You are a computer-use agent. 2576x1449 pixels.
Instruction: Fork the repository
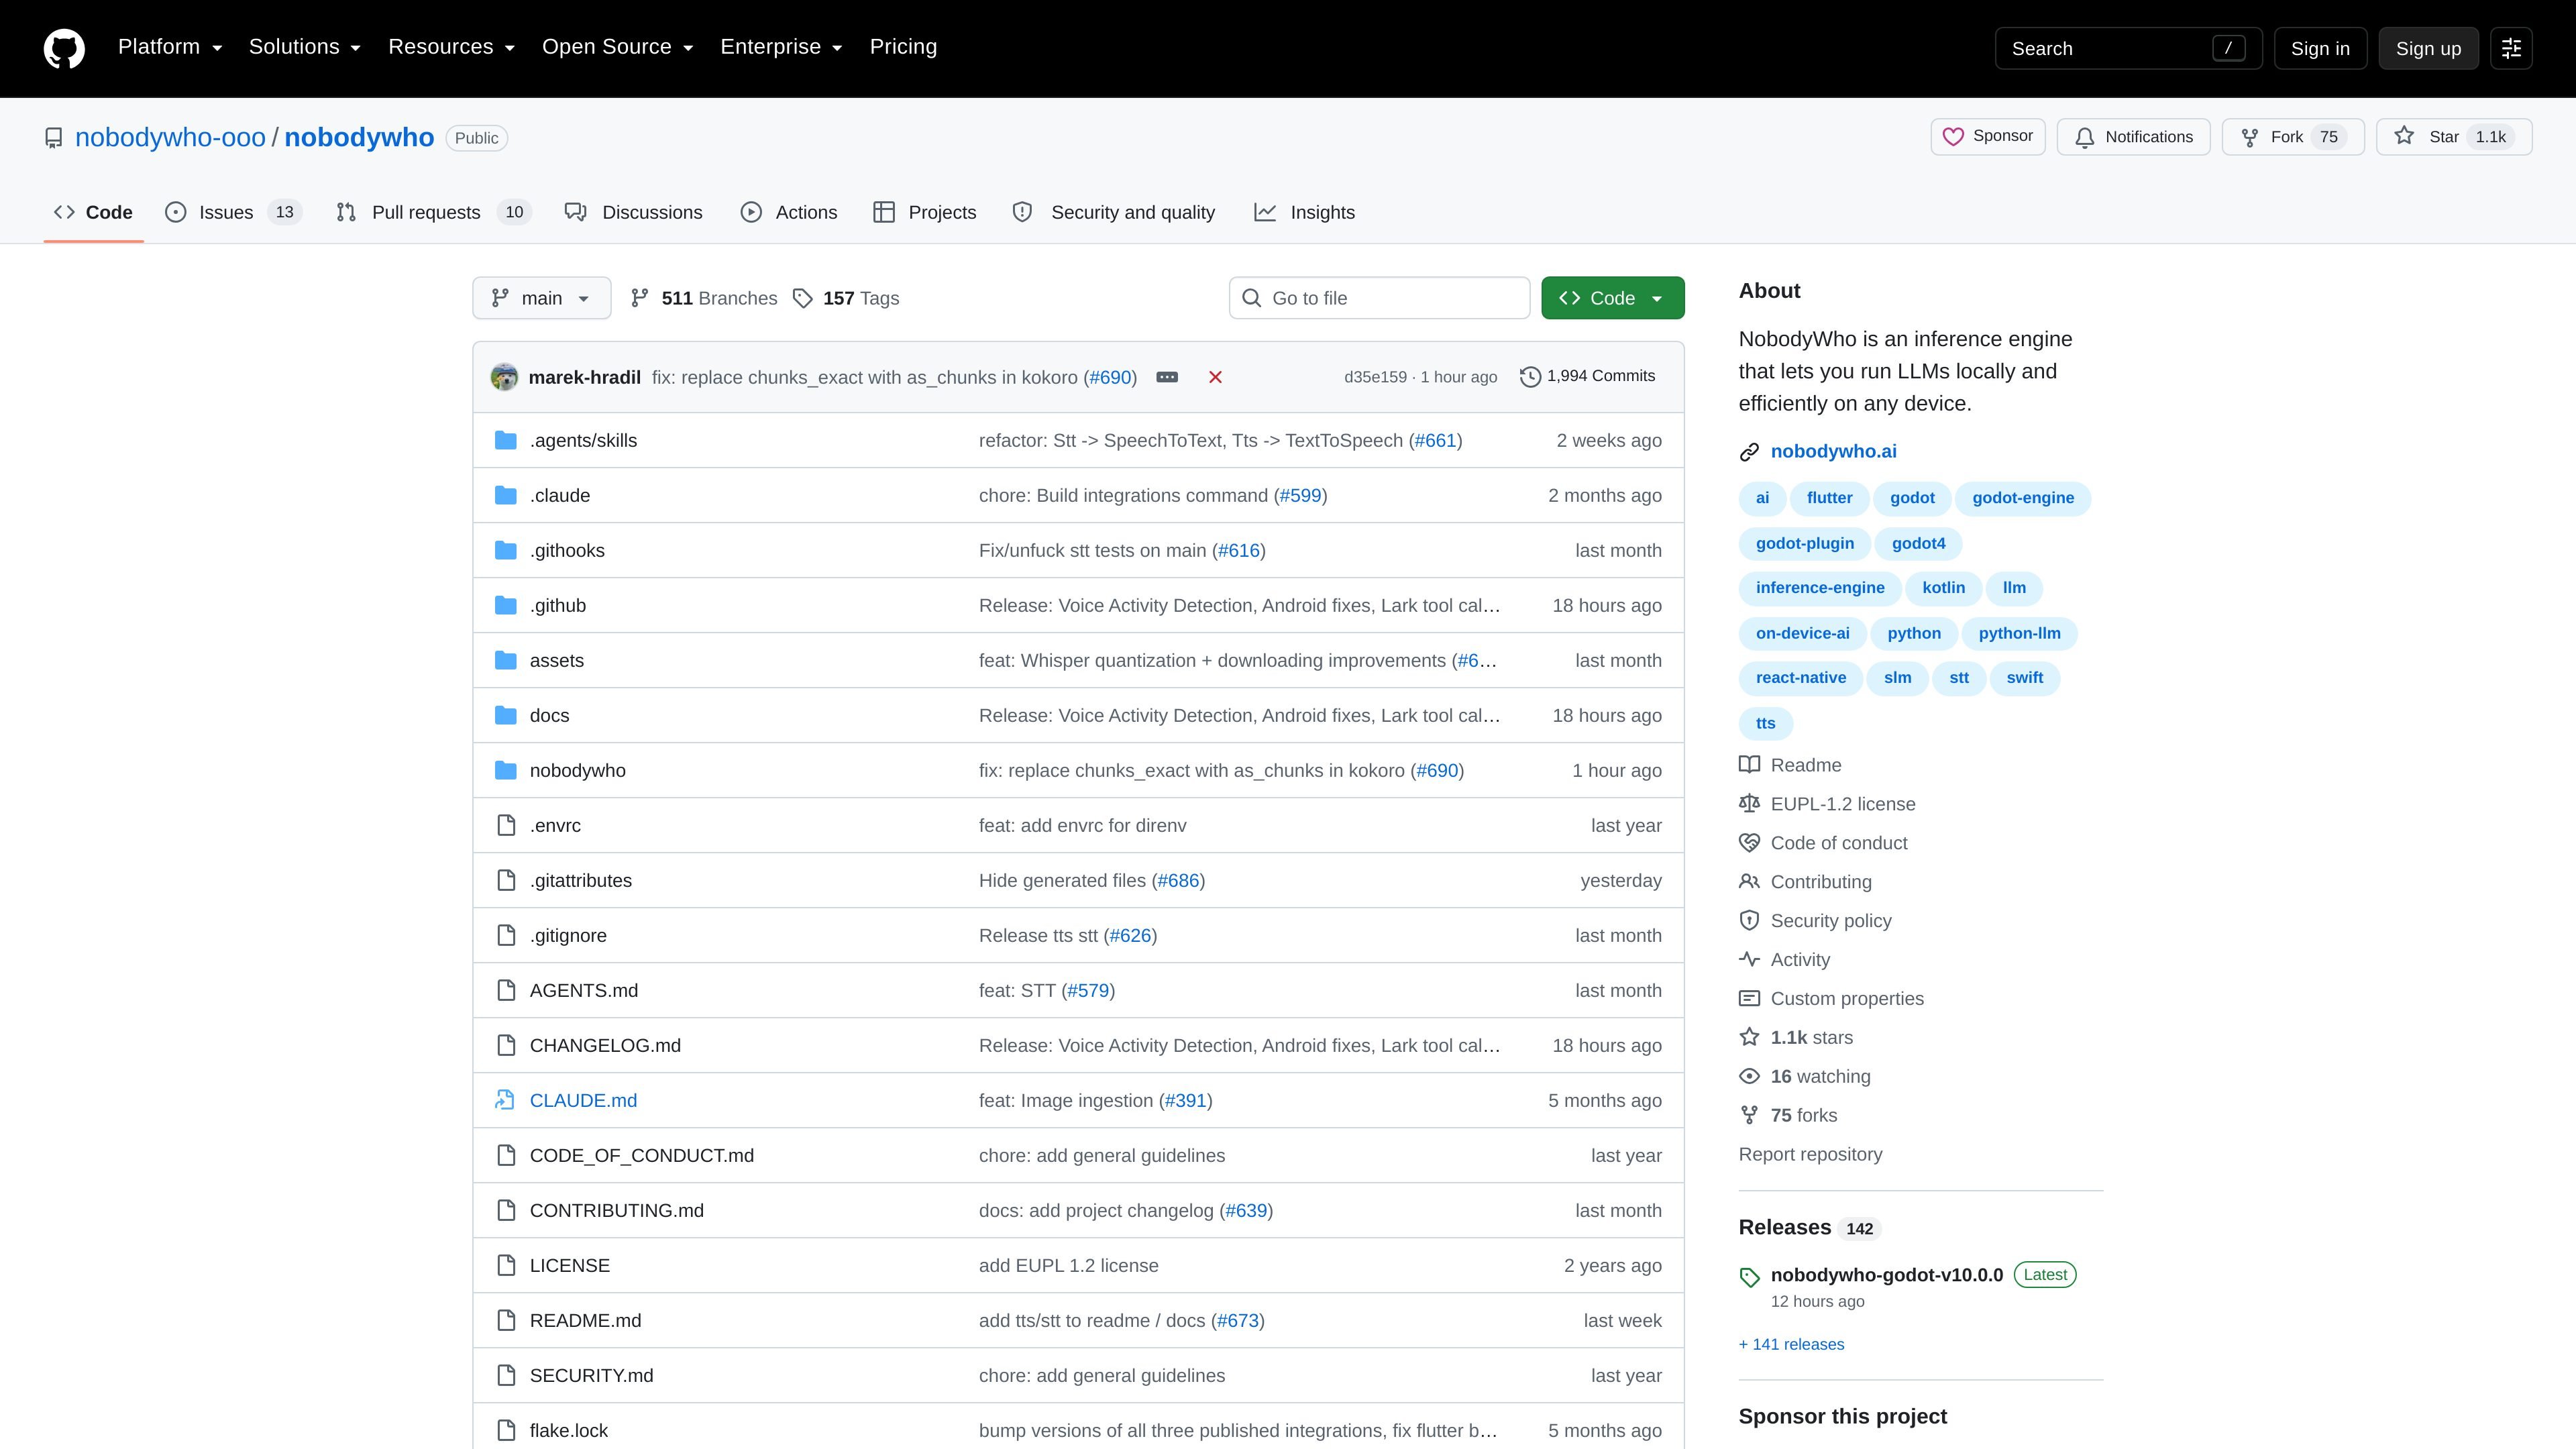tap(2292, 137)
